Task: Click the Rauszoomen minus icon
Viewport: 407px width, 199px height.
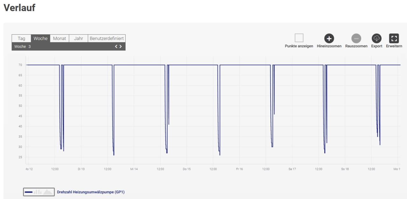Action: (x=356, y=38)
